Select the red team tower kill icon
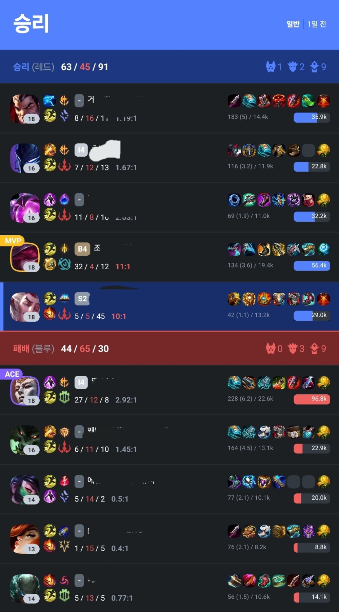The height and width of the screenshot is (612, 339). (x=314, y=67)
